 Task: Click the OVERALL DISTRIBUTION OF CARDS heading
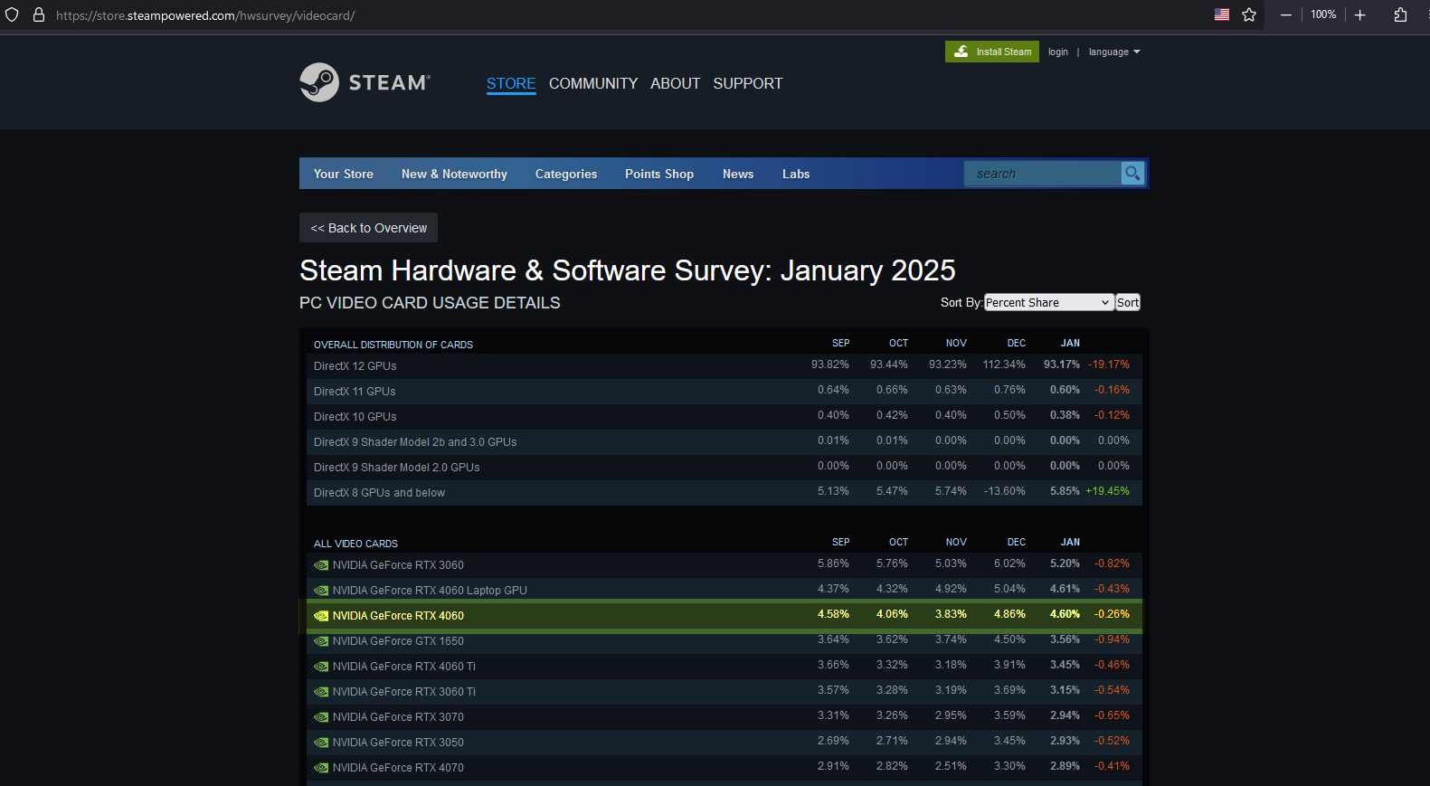[393, 345]
